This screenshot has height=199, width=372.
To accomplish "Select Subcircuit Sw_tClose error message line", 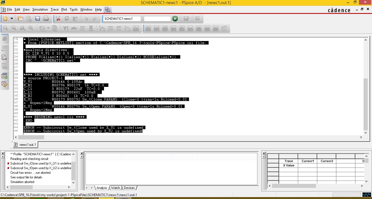I will [41, 163].
